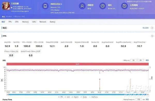Open the help icon beside Drop(FPS)
The height and width of the screenshot is (101, 155).
click(x=57, y=42)
